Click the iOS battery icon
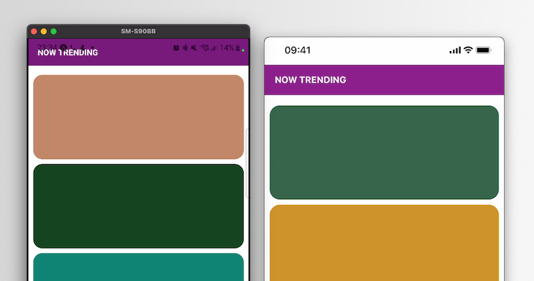534x281 pixels. (x=484, y=50)
